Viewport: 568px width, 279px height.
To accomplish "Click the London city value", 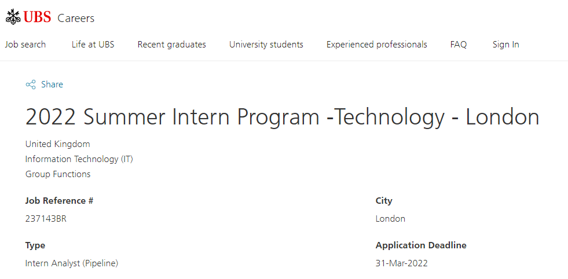I will pyautogui.click(x=390, y=219).
